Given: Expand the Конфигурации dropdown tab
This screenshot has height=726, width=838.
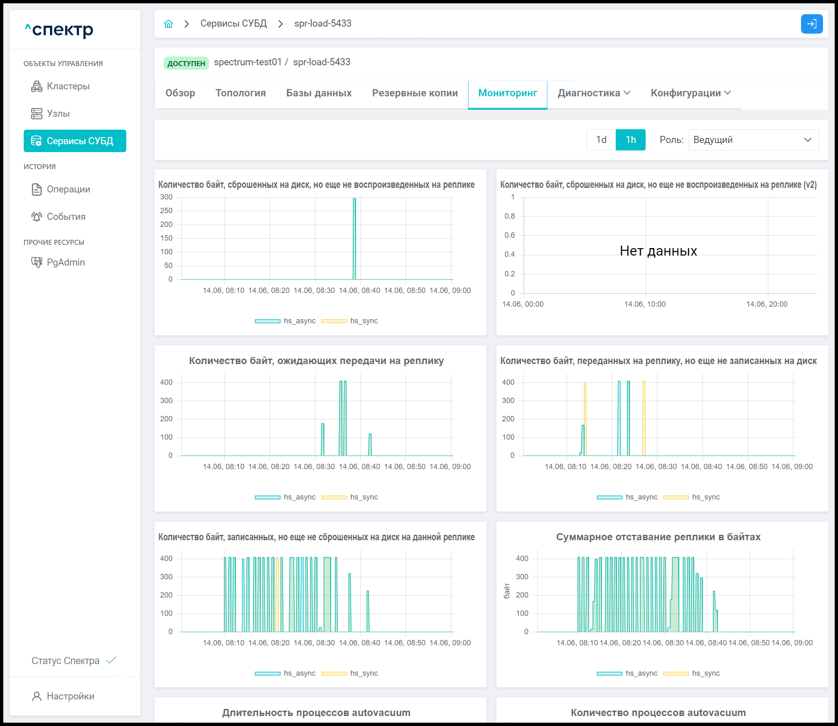Looking at the screenshot, I should (x=690, y=93).
